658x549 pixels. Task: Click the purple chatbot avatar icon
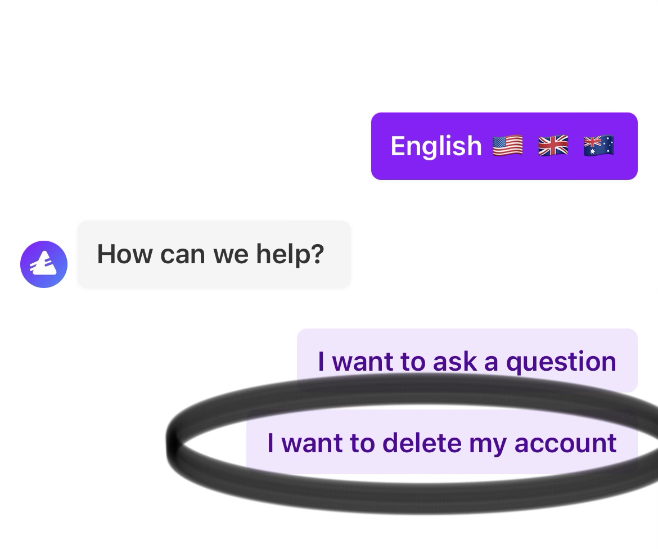coord(44,264)
